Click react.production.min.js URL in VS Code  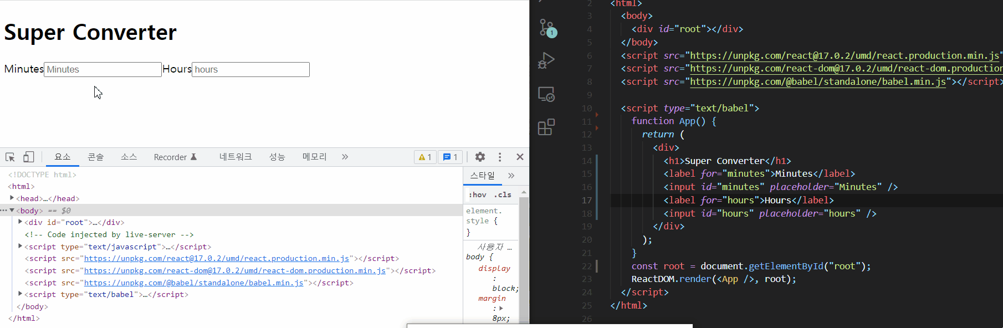click(845, 55)
